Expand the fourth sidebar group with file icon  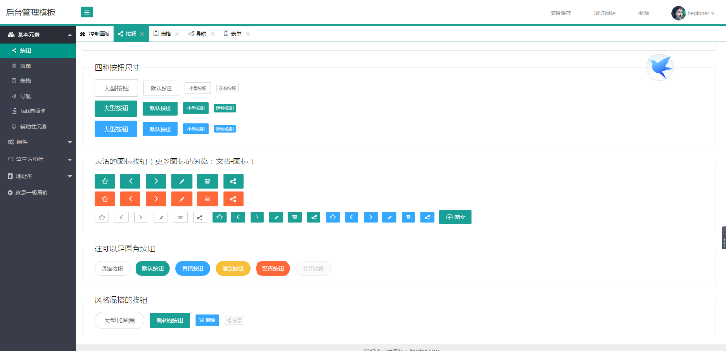click(x=38, y=176)
